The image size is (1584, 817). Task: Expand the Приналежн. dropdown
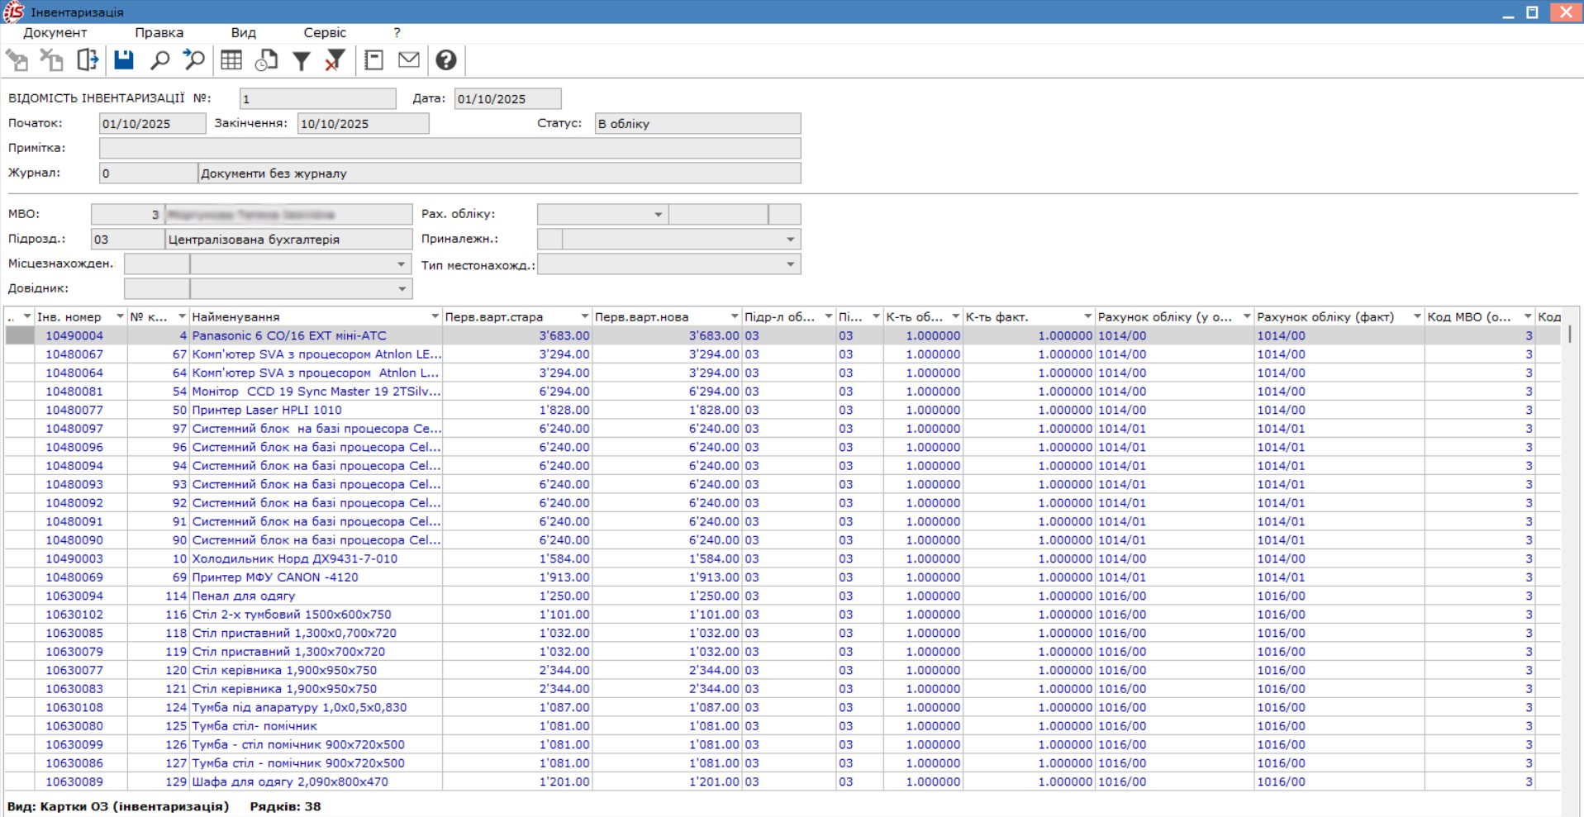[790, 240]
